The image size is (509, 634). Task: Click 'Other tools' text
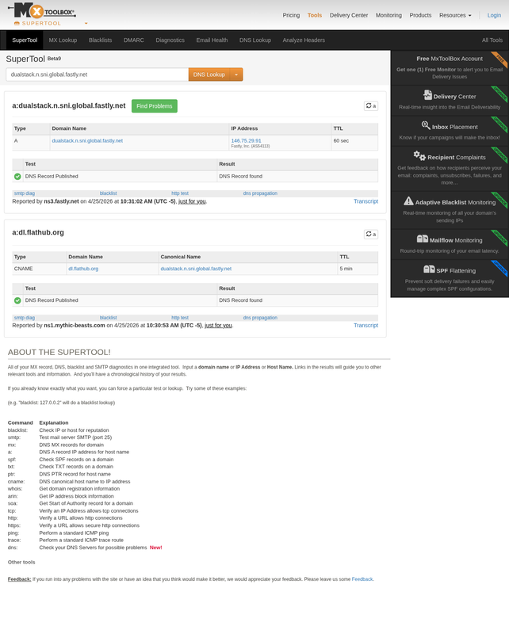21,562
